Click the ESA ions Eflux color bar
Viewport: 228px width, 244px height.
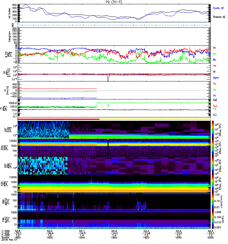click(x=212, y=148)
